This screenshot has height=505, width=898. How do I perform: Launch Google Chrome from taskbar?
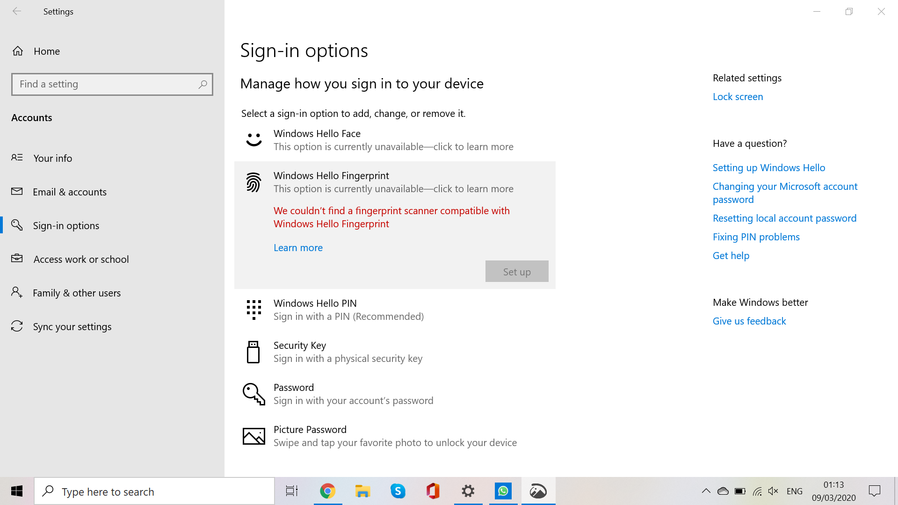click(x=327, y=491)
